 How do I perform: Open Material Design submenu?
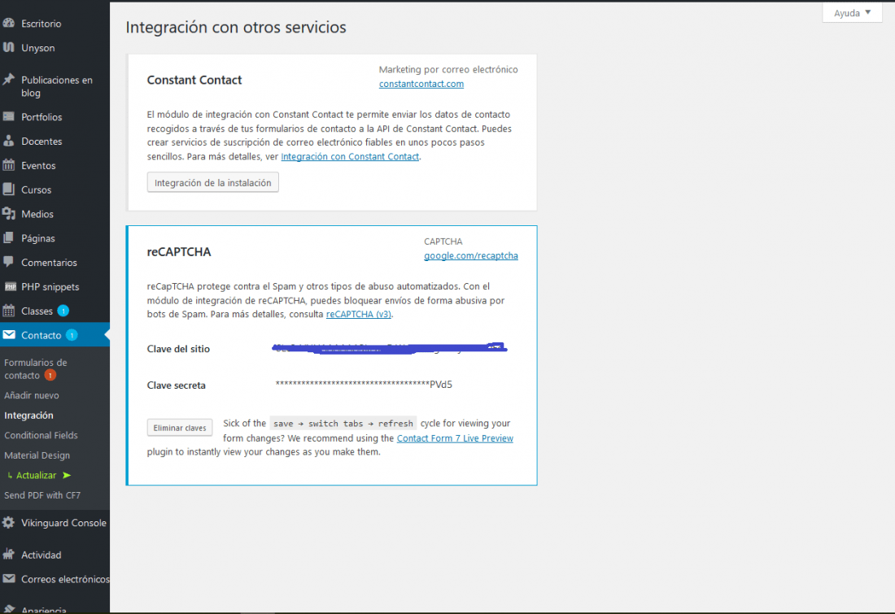click(x=37, y=455)
